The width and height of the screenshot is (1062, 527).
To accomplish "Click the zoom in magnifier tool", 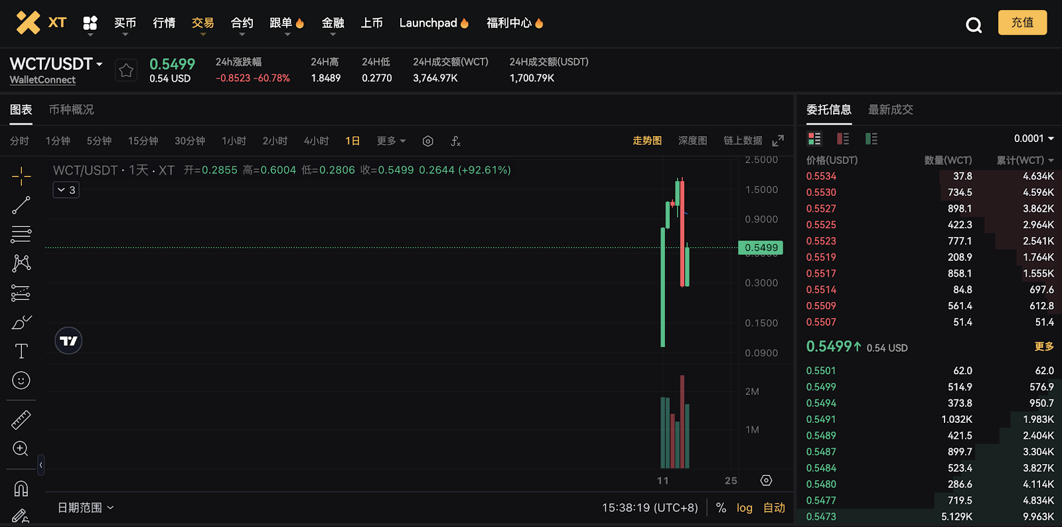I will (x=21, y=449).
